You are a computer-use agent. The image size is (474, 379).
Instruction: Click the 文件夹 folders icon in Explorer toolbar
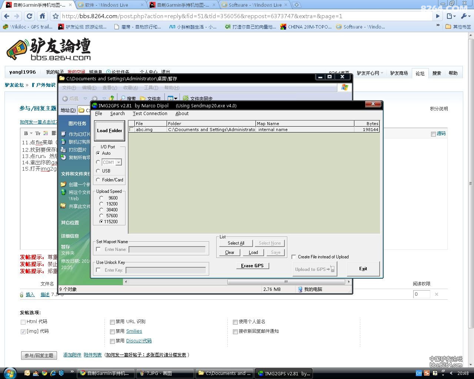point(150,98)
